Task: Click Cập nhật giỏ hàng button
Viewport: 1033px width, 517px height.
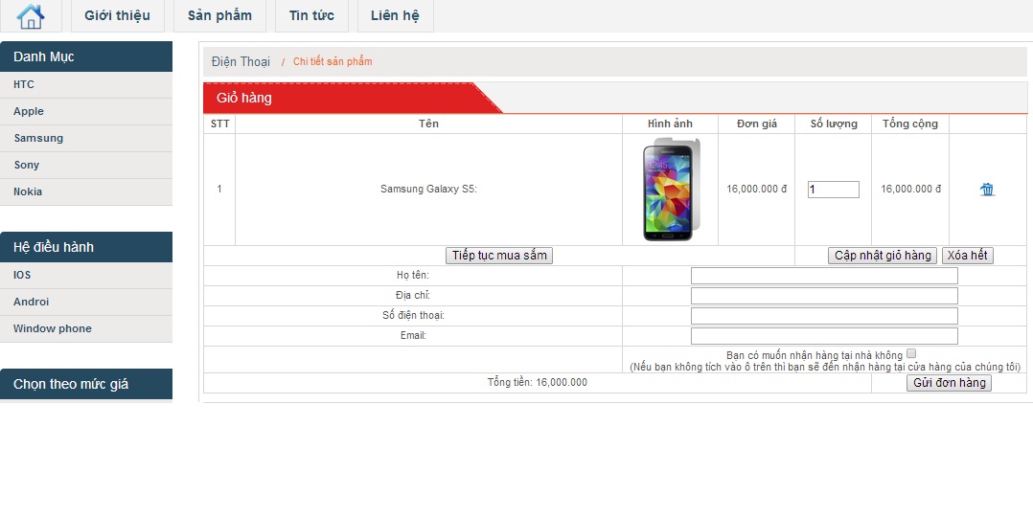Action: point(883,256)
